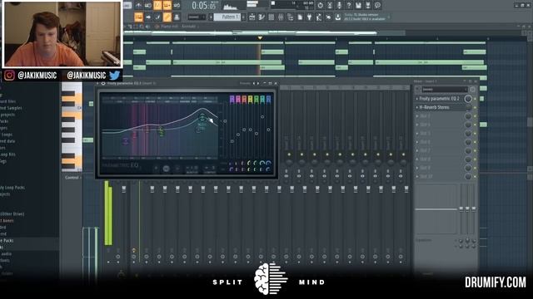Viewport: 533px width, 299px height.
Task: Open the Presets menu in EQ window
Action: pyautogui.click(x=245, y=83)
